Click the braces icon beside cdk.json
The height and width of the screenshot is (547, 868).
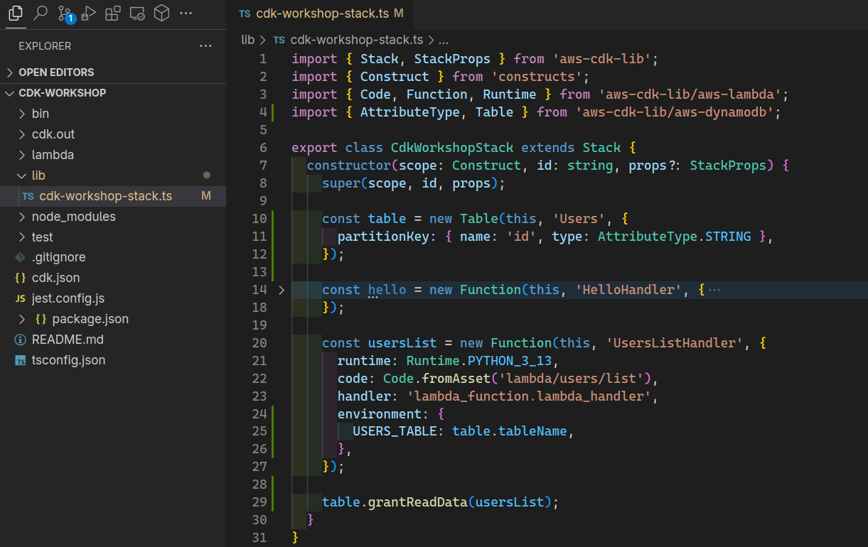coord(20,278)
